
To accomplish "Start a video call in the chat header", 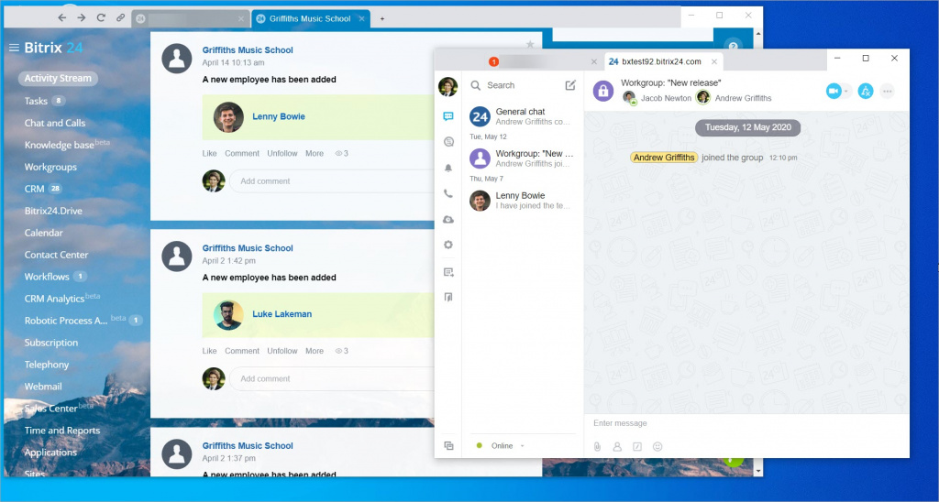I will [x=833, y=91].
